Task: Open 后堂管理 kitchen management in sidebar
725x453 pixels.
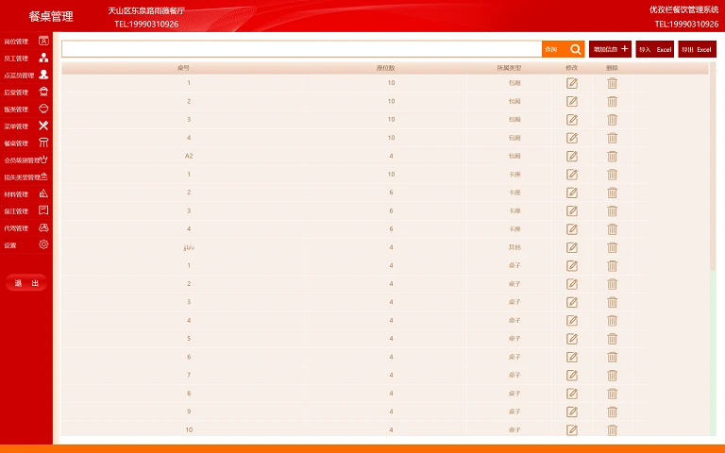Action: [25, 92]
